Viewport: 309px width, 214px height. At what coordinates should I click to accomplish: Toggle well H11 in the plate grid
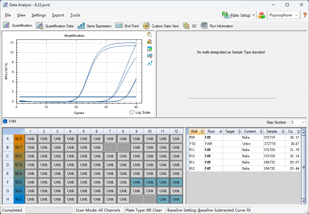163,199
